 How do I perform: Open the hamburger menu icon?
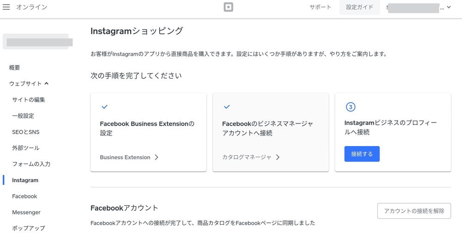6,7
